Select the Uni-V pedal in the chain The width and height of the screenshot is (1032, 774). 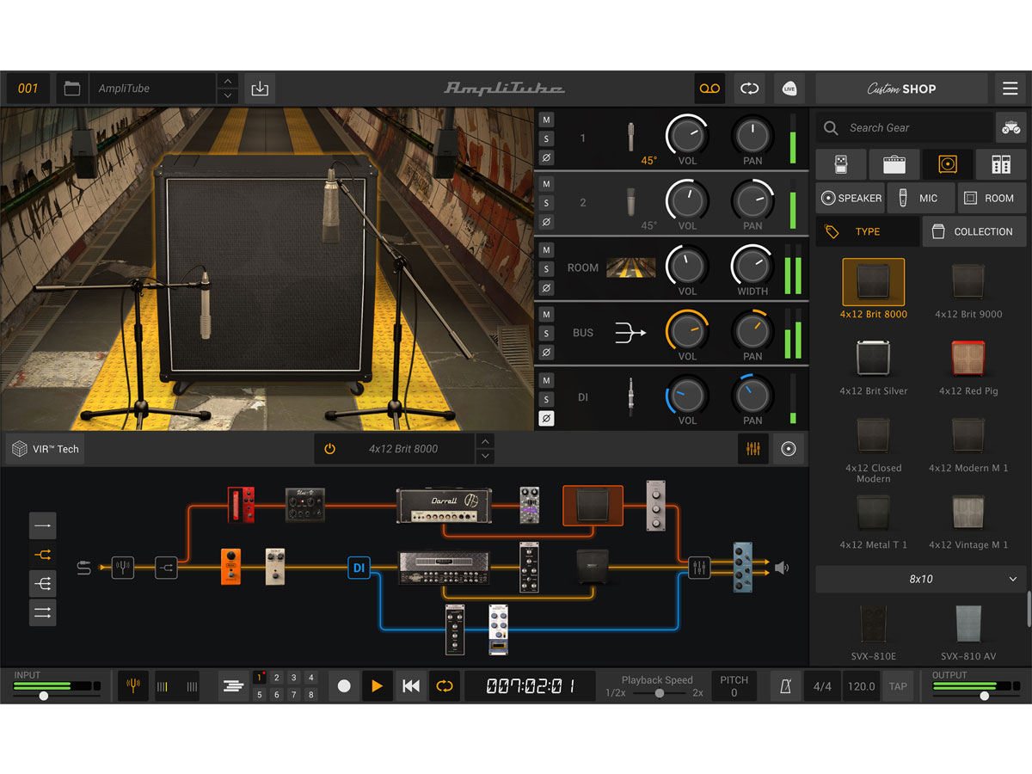tap(305, 506)
